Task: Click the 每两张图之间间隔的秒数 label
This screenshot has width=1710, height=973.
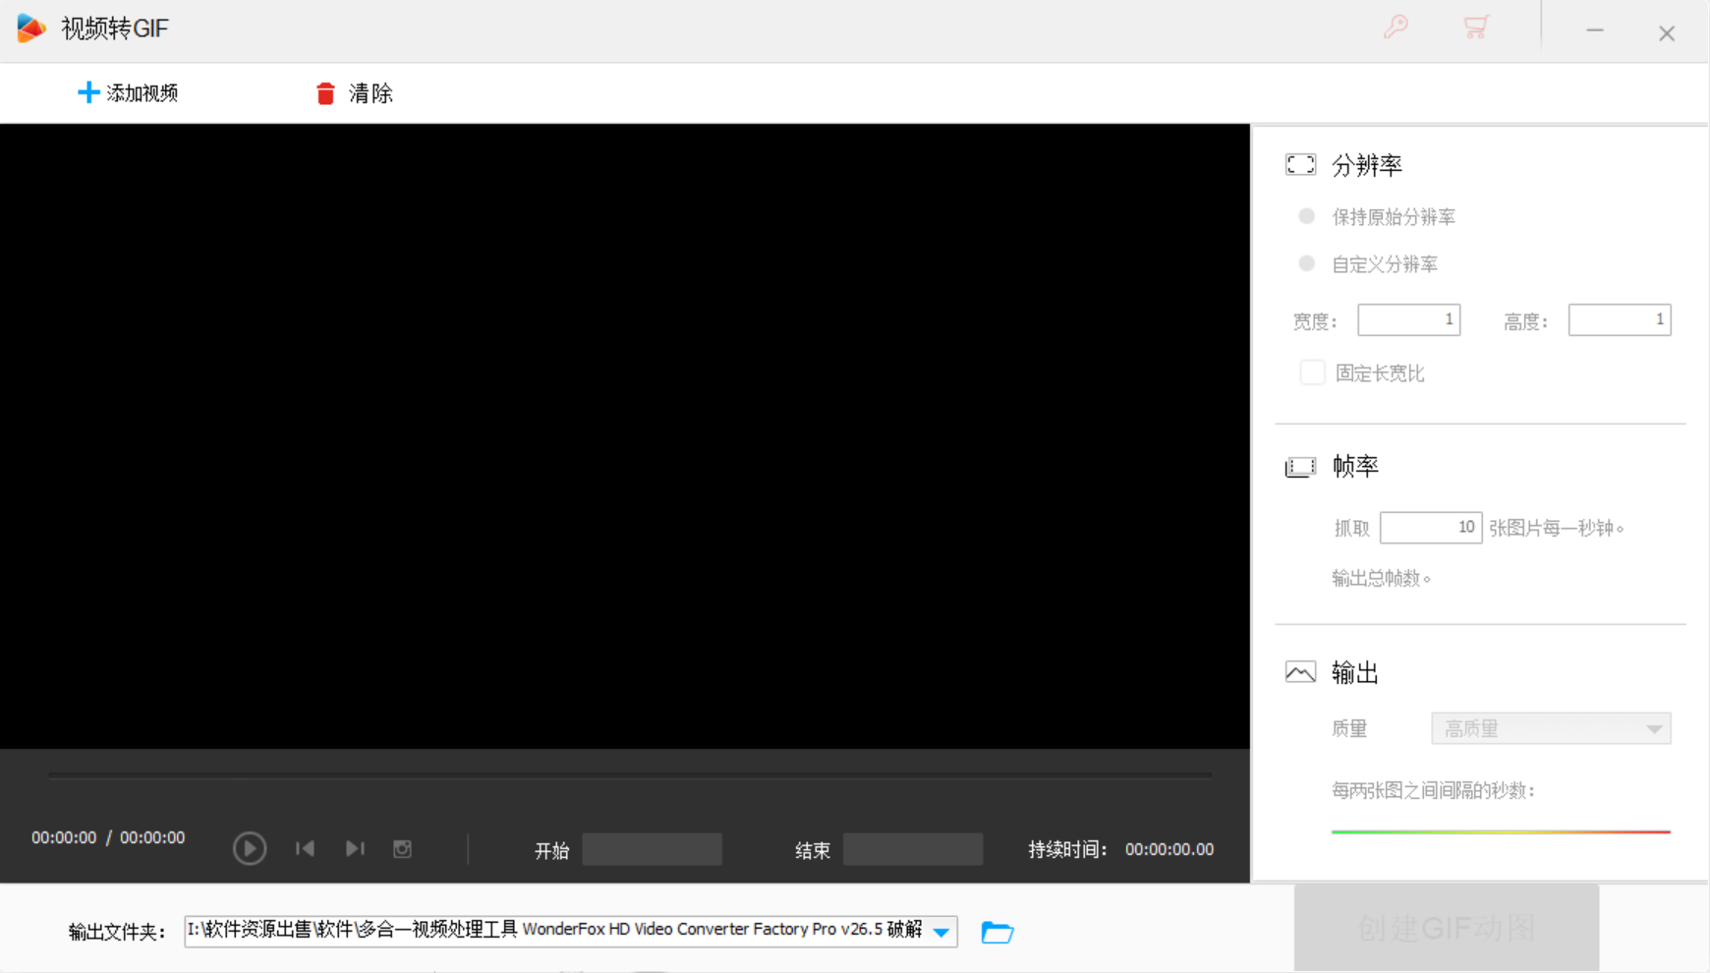Action: point(1433,790)
